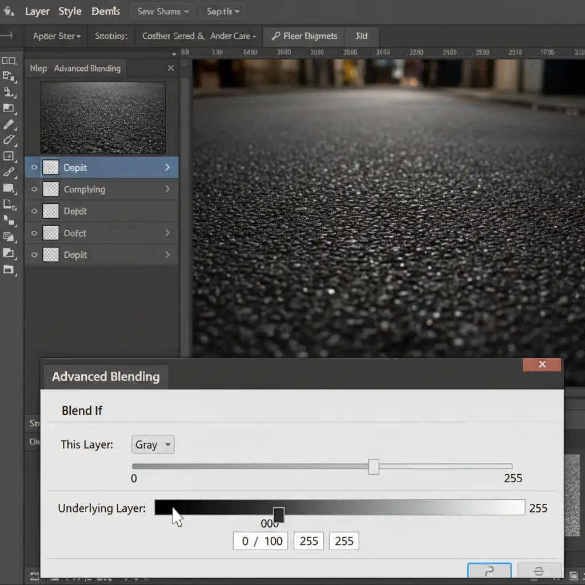Toggle visibility of the Complying layer
The image size is (585, 585).
pyautogui.click(x=34, y=189)
